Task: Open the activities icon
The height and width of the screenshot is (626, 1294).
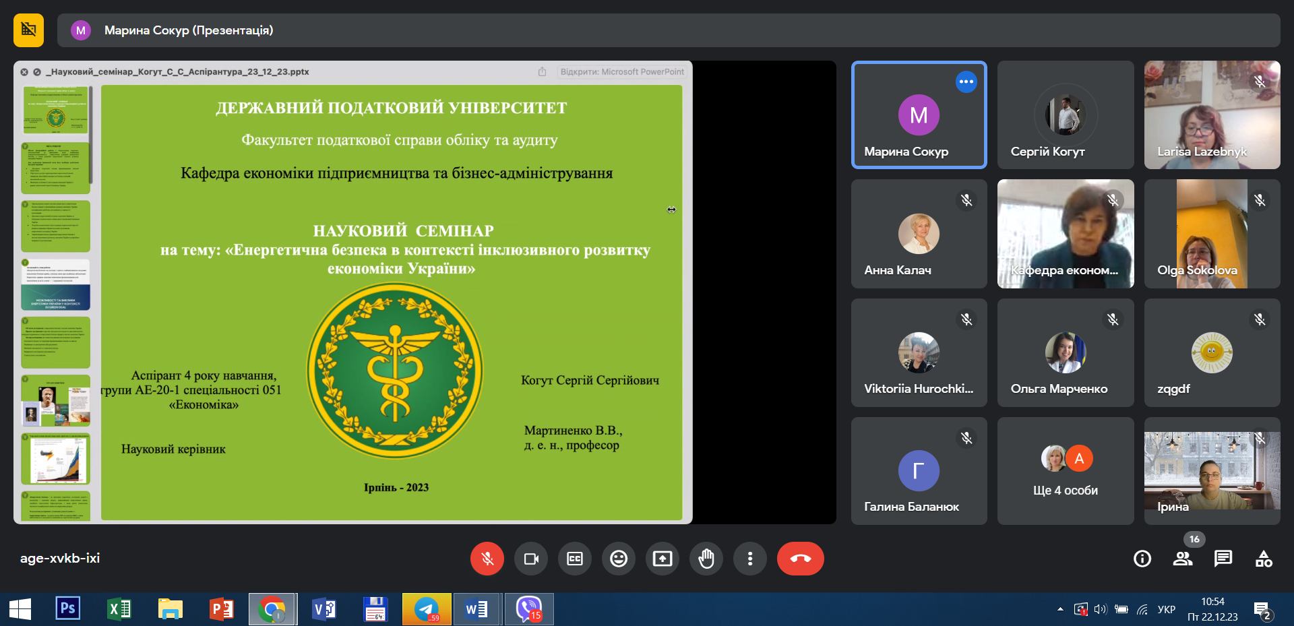Action: tap(1264, 559)
